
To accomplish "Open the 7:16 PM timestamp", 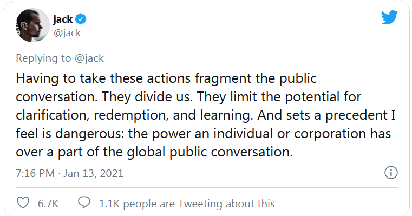I will [35, 173].
